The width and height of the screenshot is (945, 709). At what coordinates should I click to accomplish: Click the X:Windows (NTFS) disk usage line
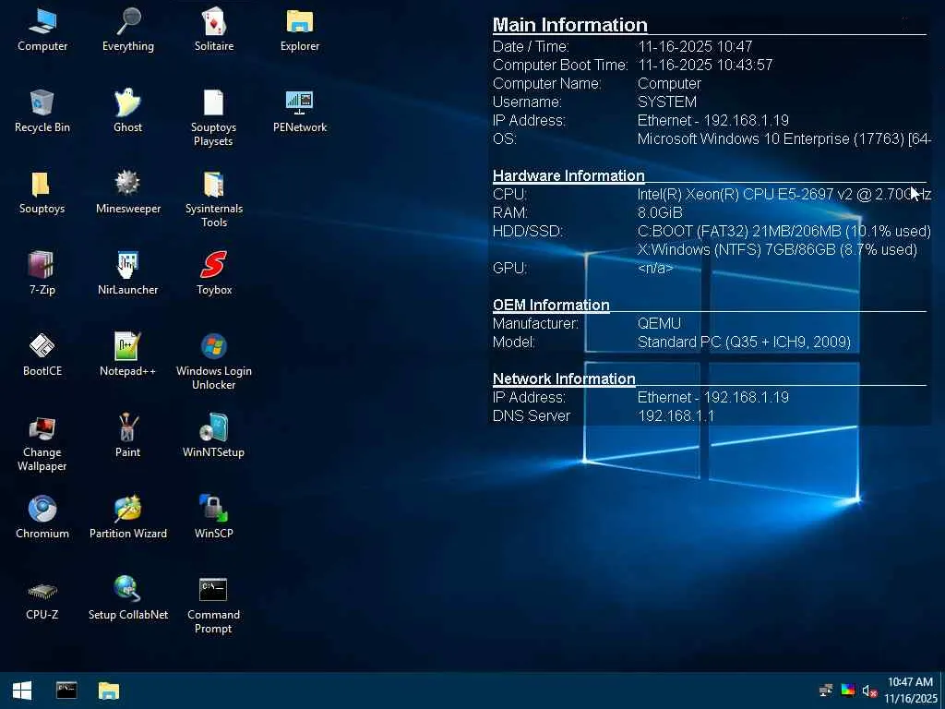coord(777,249)
